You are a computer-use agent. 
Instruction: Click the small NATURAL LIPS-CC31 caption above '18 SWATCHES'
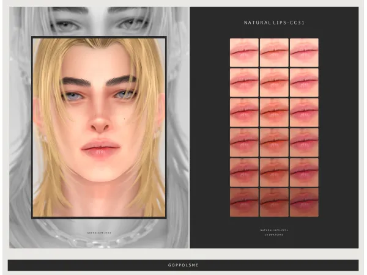pyautogui.click(x=274, y=230)
